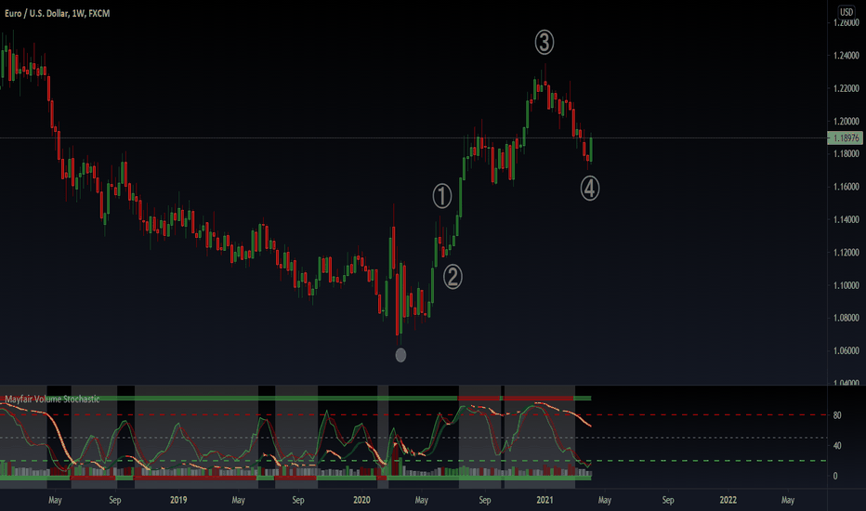This screenshot has width=866, height=511.
Task: Select the circled wave 4 chart label
Action: [590, 189]
